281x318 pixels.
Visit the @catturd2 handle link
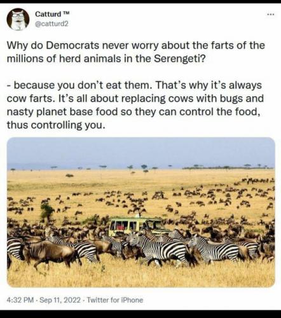point(51,24)
